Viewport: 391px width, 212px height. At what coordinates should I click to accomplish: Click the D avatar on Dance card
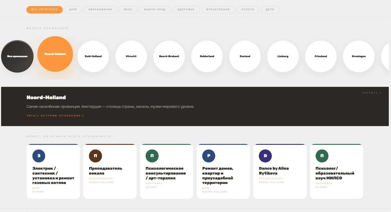tap(265, 156)
